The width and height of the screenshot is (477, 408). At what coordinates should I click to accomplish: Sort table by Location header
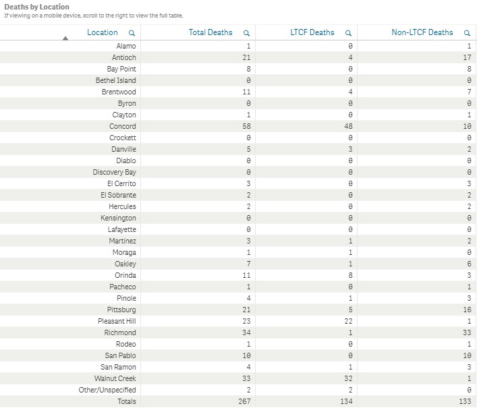pos(103,32)
